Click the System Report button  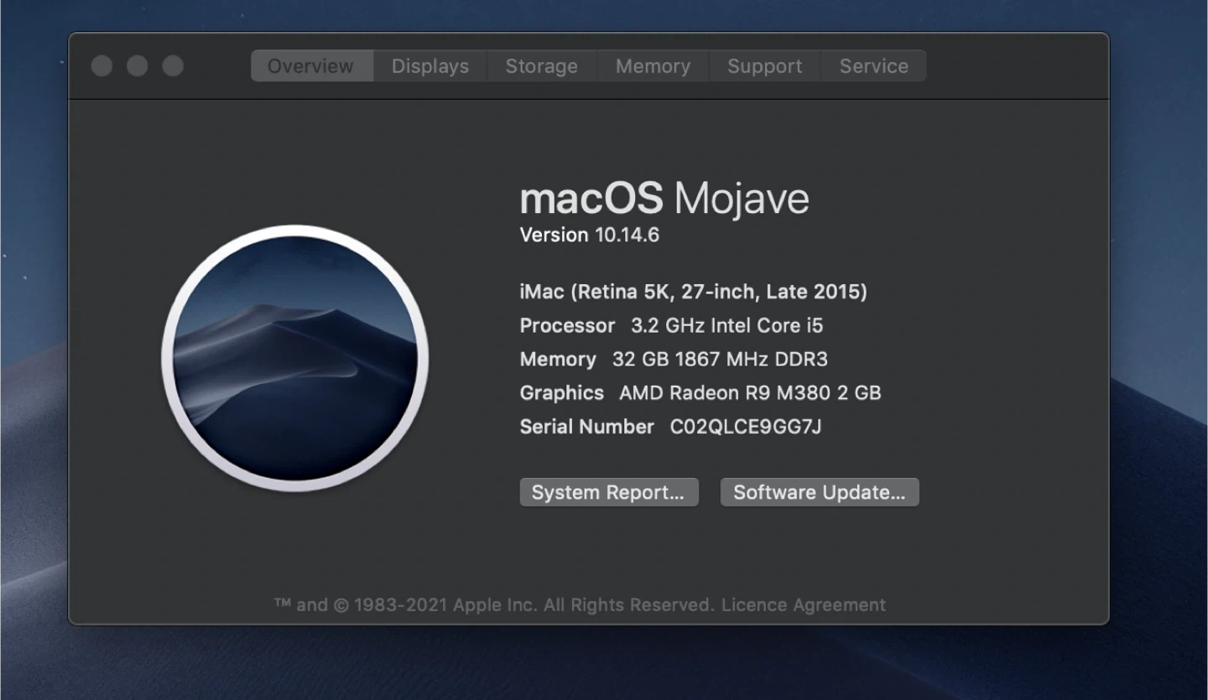[x=608, y=492]
